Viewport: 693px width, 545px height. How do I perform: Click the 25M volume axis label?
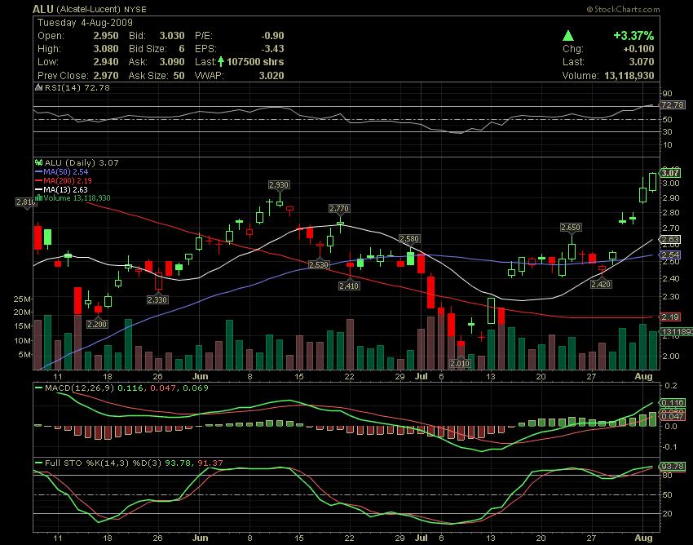22,299
